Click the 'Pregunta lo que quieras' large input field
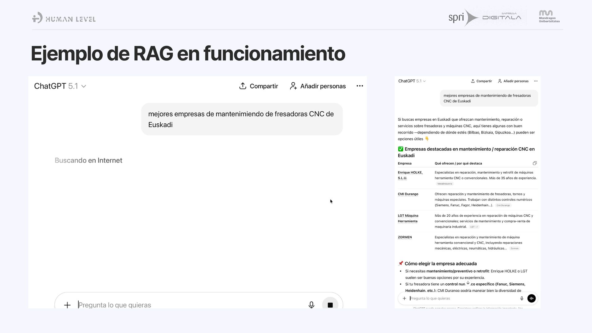The image size is (592, 333). point(185,305)
